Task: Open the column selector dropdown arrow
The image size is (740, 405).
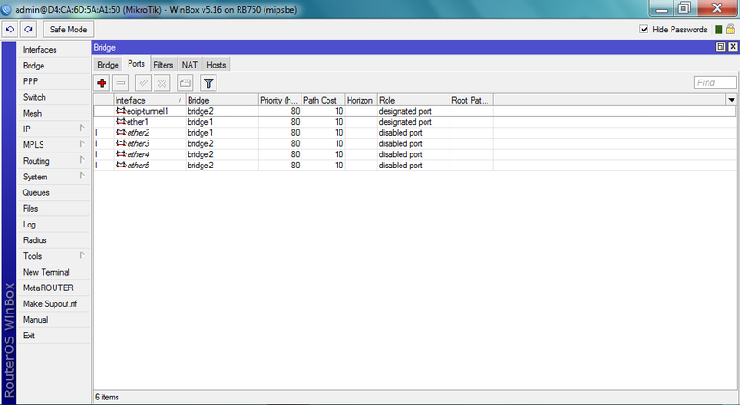Action: pos(731,100)
